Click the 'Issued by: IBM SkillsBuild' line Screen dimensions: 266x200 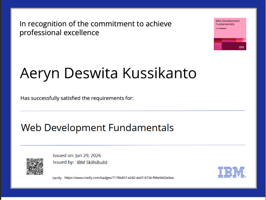80,162
